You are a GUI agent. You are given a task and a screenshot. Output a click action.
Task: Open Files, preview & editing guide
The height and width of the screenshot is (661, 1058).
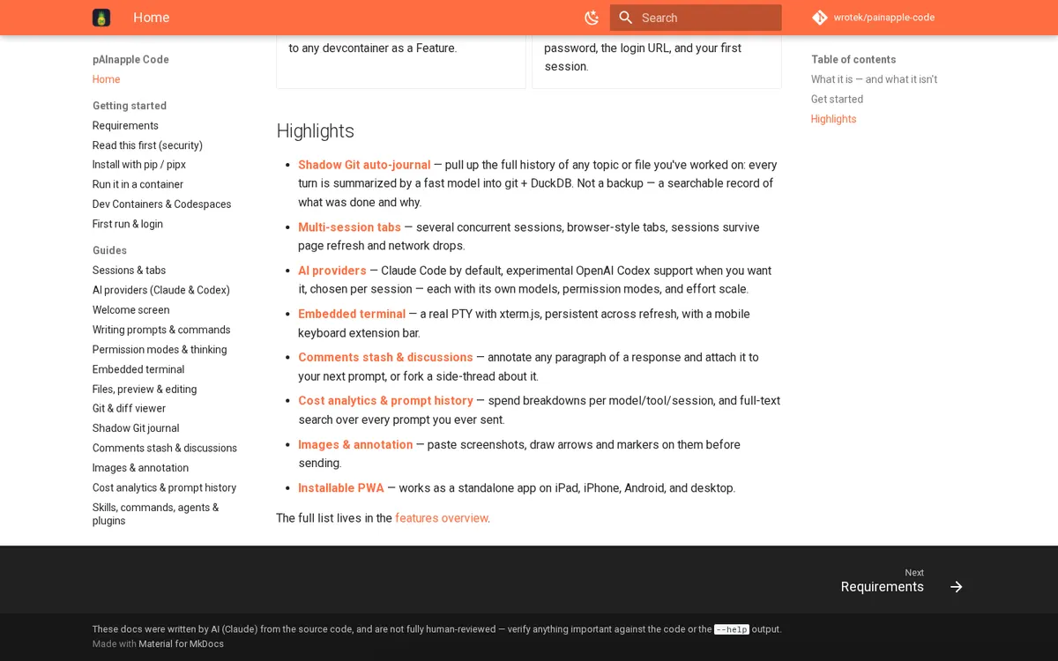(145, 390)
